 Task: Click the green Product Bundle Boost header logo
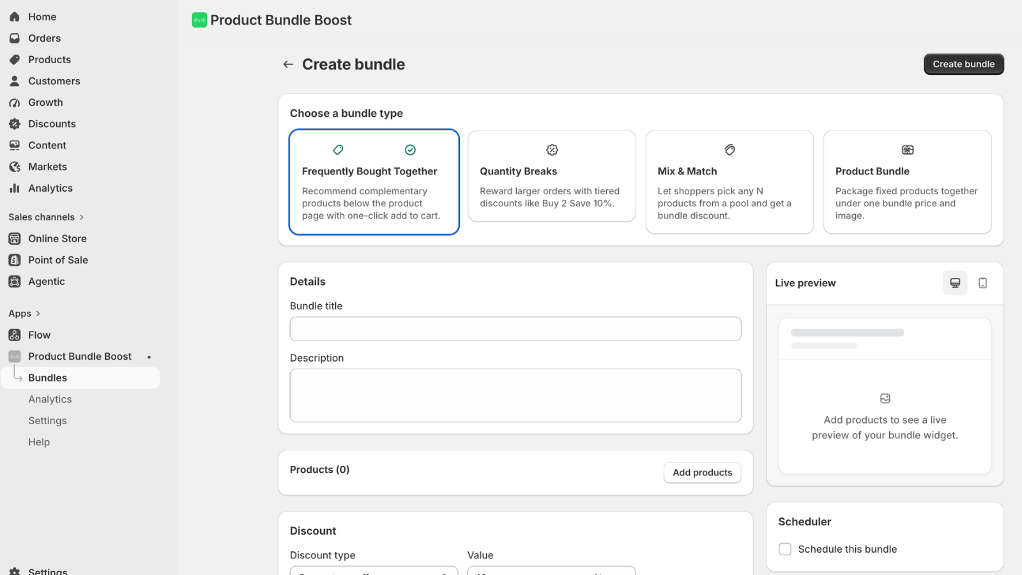pyautogui.click(x=199, y=20)
